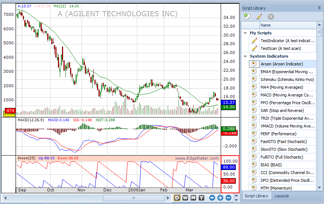Click the CCI indicator icon

pyautogui.click(x=254, y=173)
